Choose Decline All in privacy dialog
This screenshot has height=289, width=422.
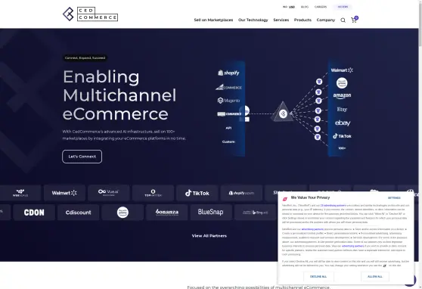tap(318, 277)
